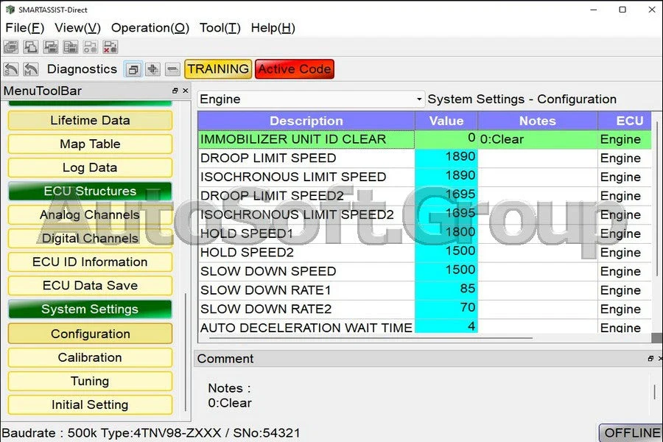The image size is (663, 442).
Task: Click the Notes column header
Action: 538,121
